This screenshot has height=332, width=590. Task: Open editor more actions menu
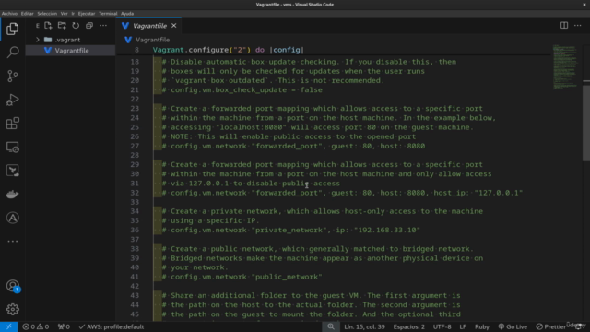pyautogui.click(x=578, y=25)
